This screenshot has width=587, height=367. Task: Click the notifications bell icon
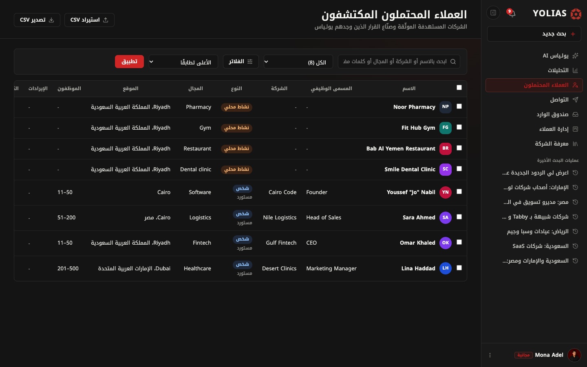pyautogui.click(x=512, y=13)
